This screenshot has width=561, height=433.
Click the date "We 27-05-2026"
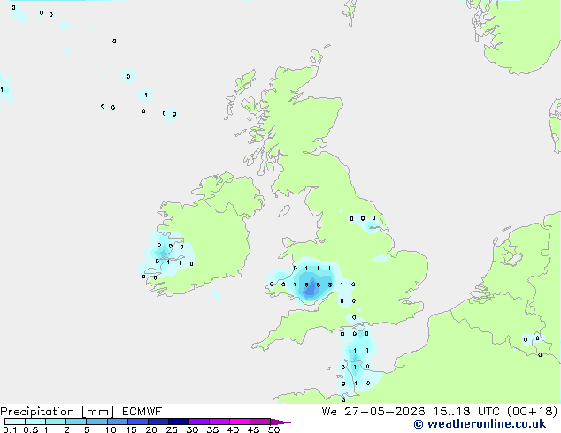(x=373, y=412)
